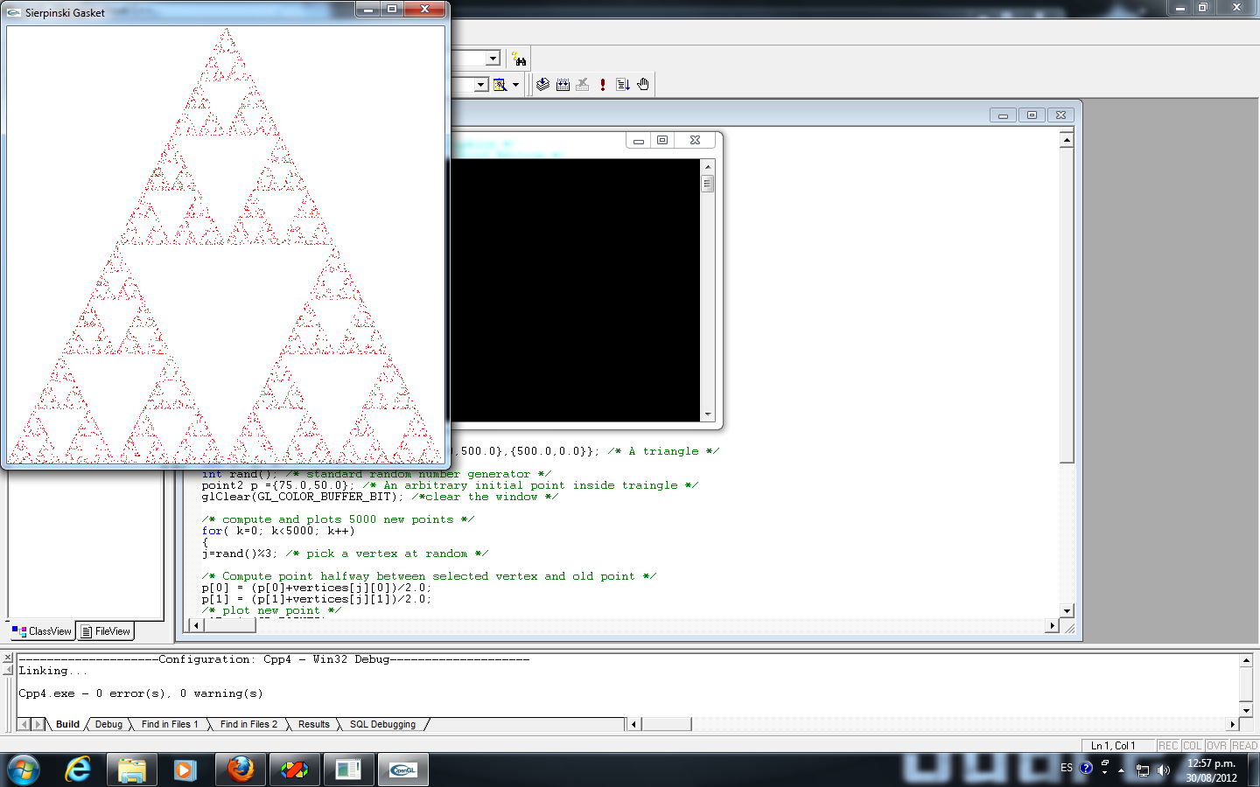The height and width of the screenshot is (787, 1260).
Task: Open the OpenGL application from the taskbar
Action: [402, 770]
